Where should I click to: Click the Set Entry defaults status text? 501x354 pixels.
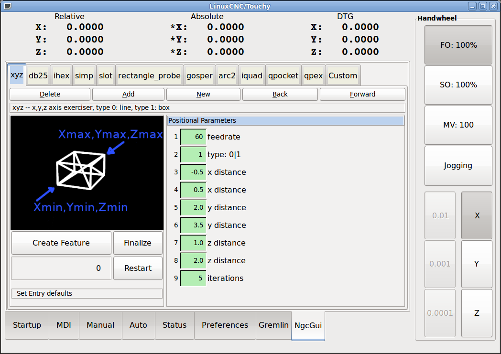(x=87, y=294)
